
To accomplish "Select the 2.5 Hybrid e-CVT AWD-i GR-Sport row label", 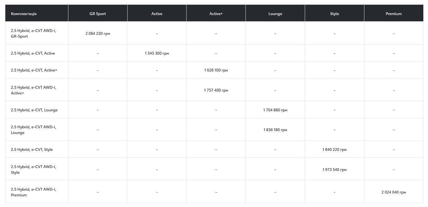I will tap(33, 34).
